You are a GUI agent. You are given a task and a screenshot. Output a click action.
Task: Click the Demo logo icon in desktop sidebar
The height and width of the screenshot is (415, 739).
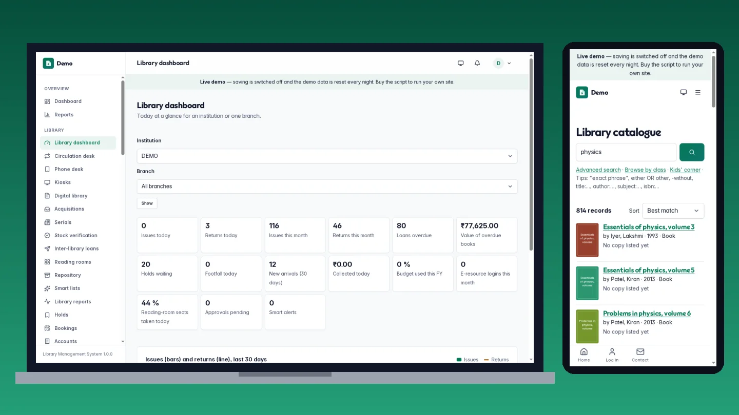48,64
